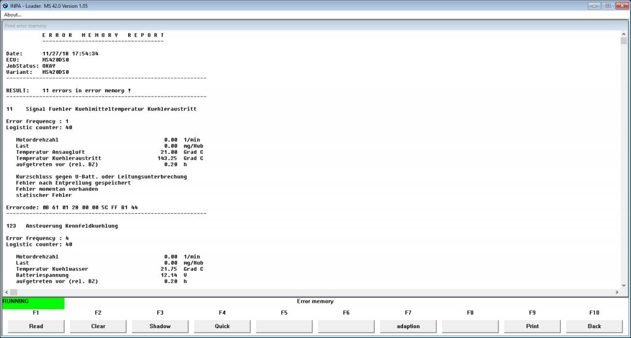Open Shadow memory via F3 button
Viewport: 631px width, 338px height.
[x=160, y=326]
